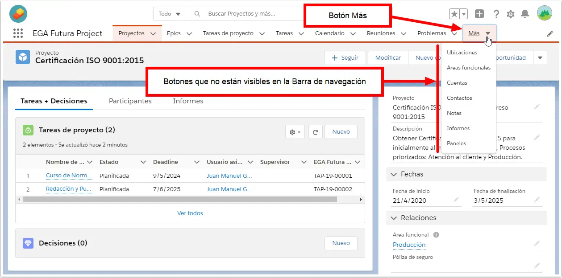Open the Redacción y Pu... task link

pyautogui.click(x=69, y=189)
